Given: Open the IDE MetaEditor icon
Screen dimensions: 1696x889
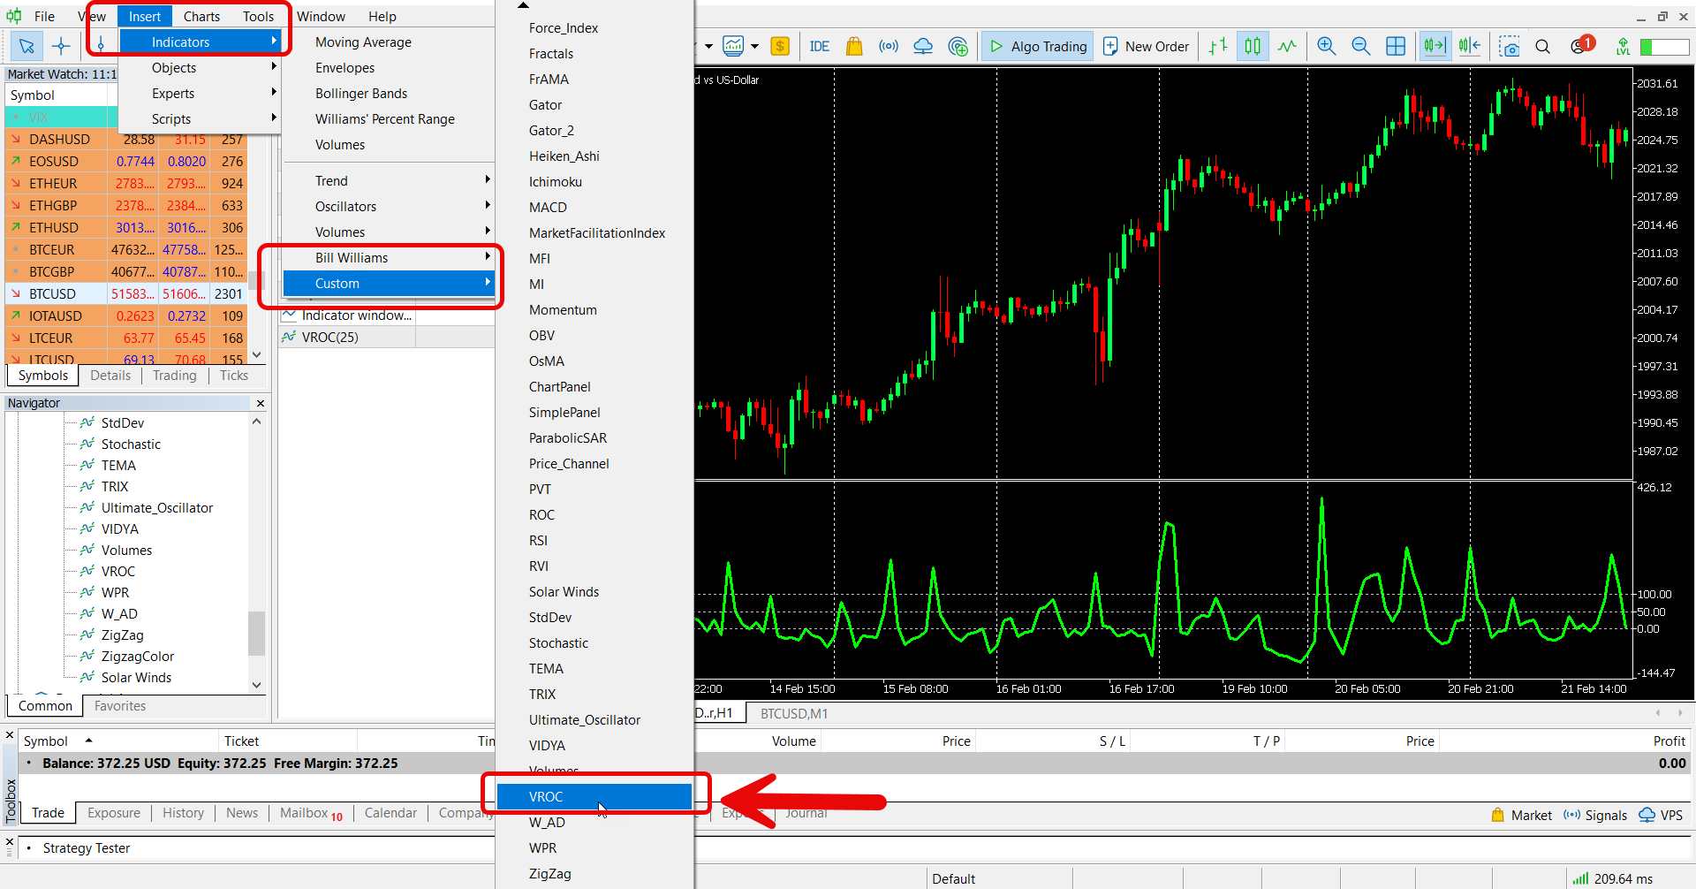Looking at the screenshot, I should point(819,46).
